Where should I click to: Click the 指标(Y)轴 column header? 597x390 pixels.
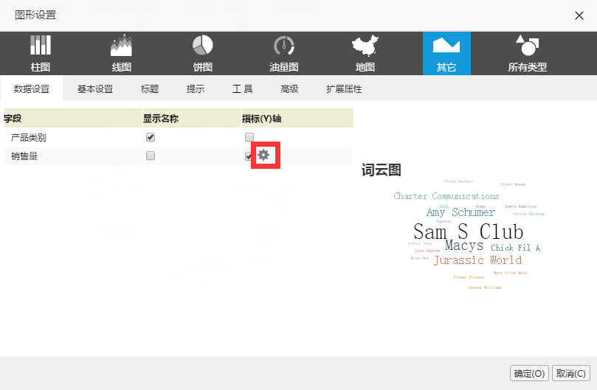297,119
